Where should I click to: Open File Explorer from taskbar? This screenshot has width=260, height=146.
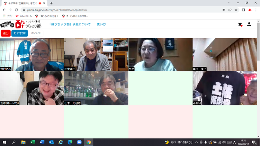coord(23,142)
